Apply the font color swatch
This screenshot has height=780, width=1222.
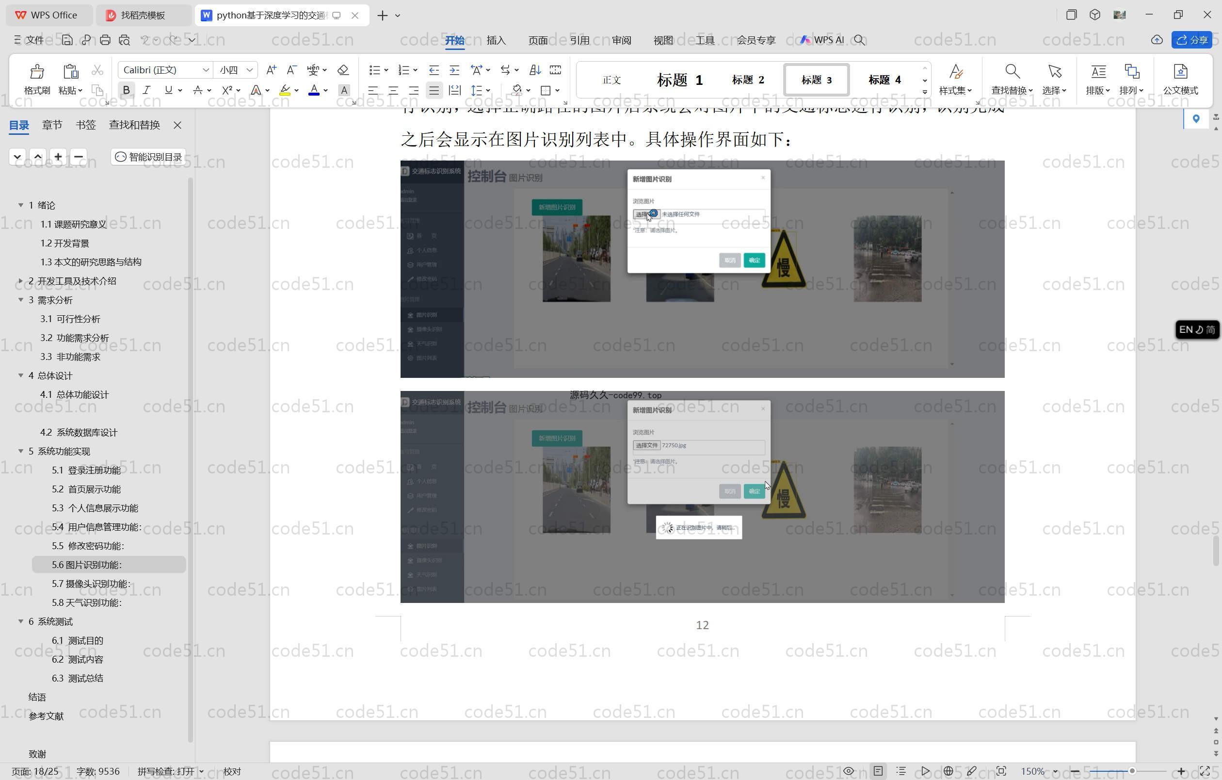314,90
